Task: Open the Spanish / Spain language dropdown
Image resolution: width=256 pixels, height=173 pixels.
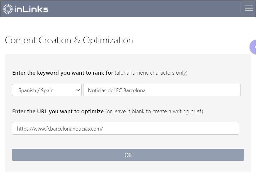Action: click(47, 90)
